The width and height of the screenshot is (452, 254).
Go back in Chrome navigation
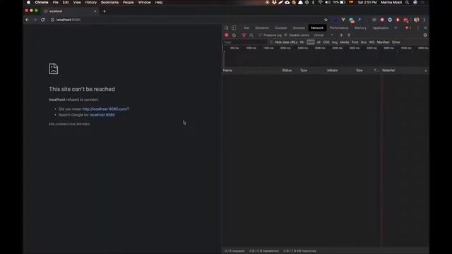tap(27, 20)
